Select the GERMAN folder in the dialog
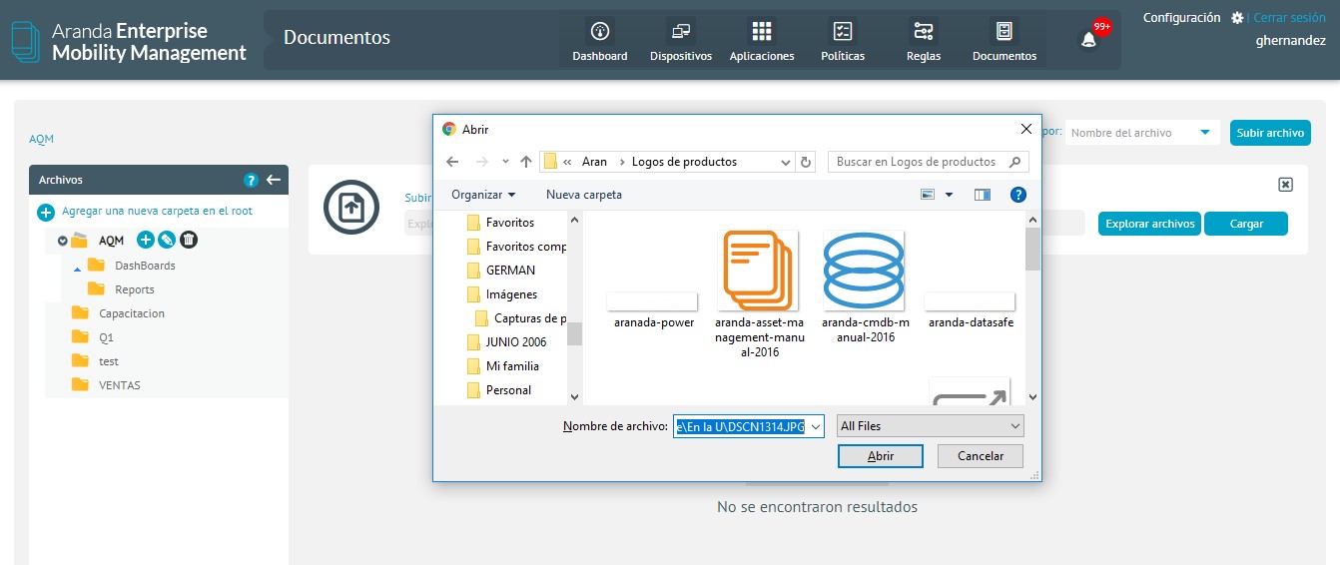The image size is (1340, 565). coord(510,271)
